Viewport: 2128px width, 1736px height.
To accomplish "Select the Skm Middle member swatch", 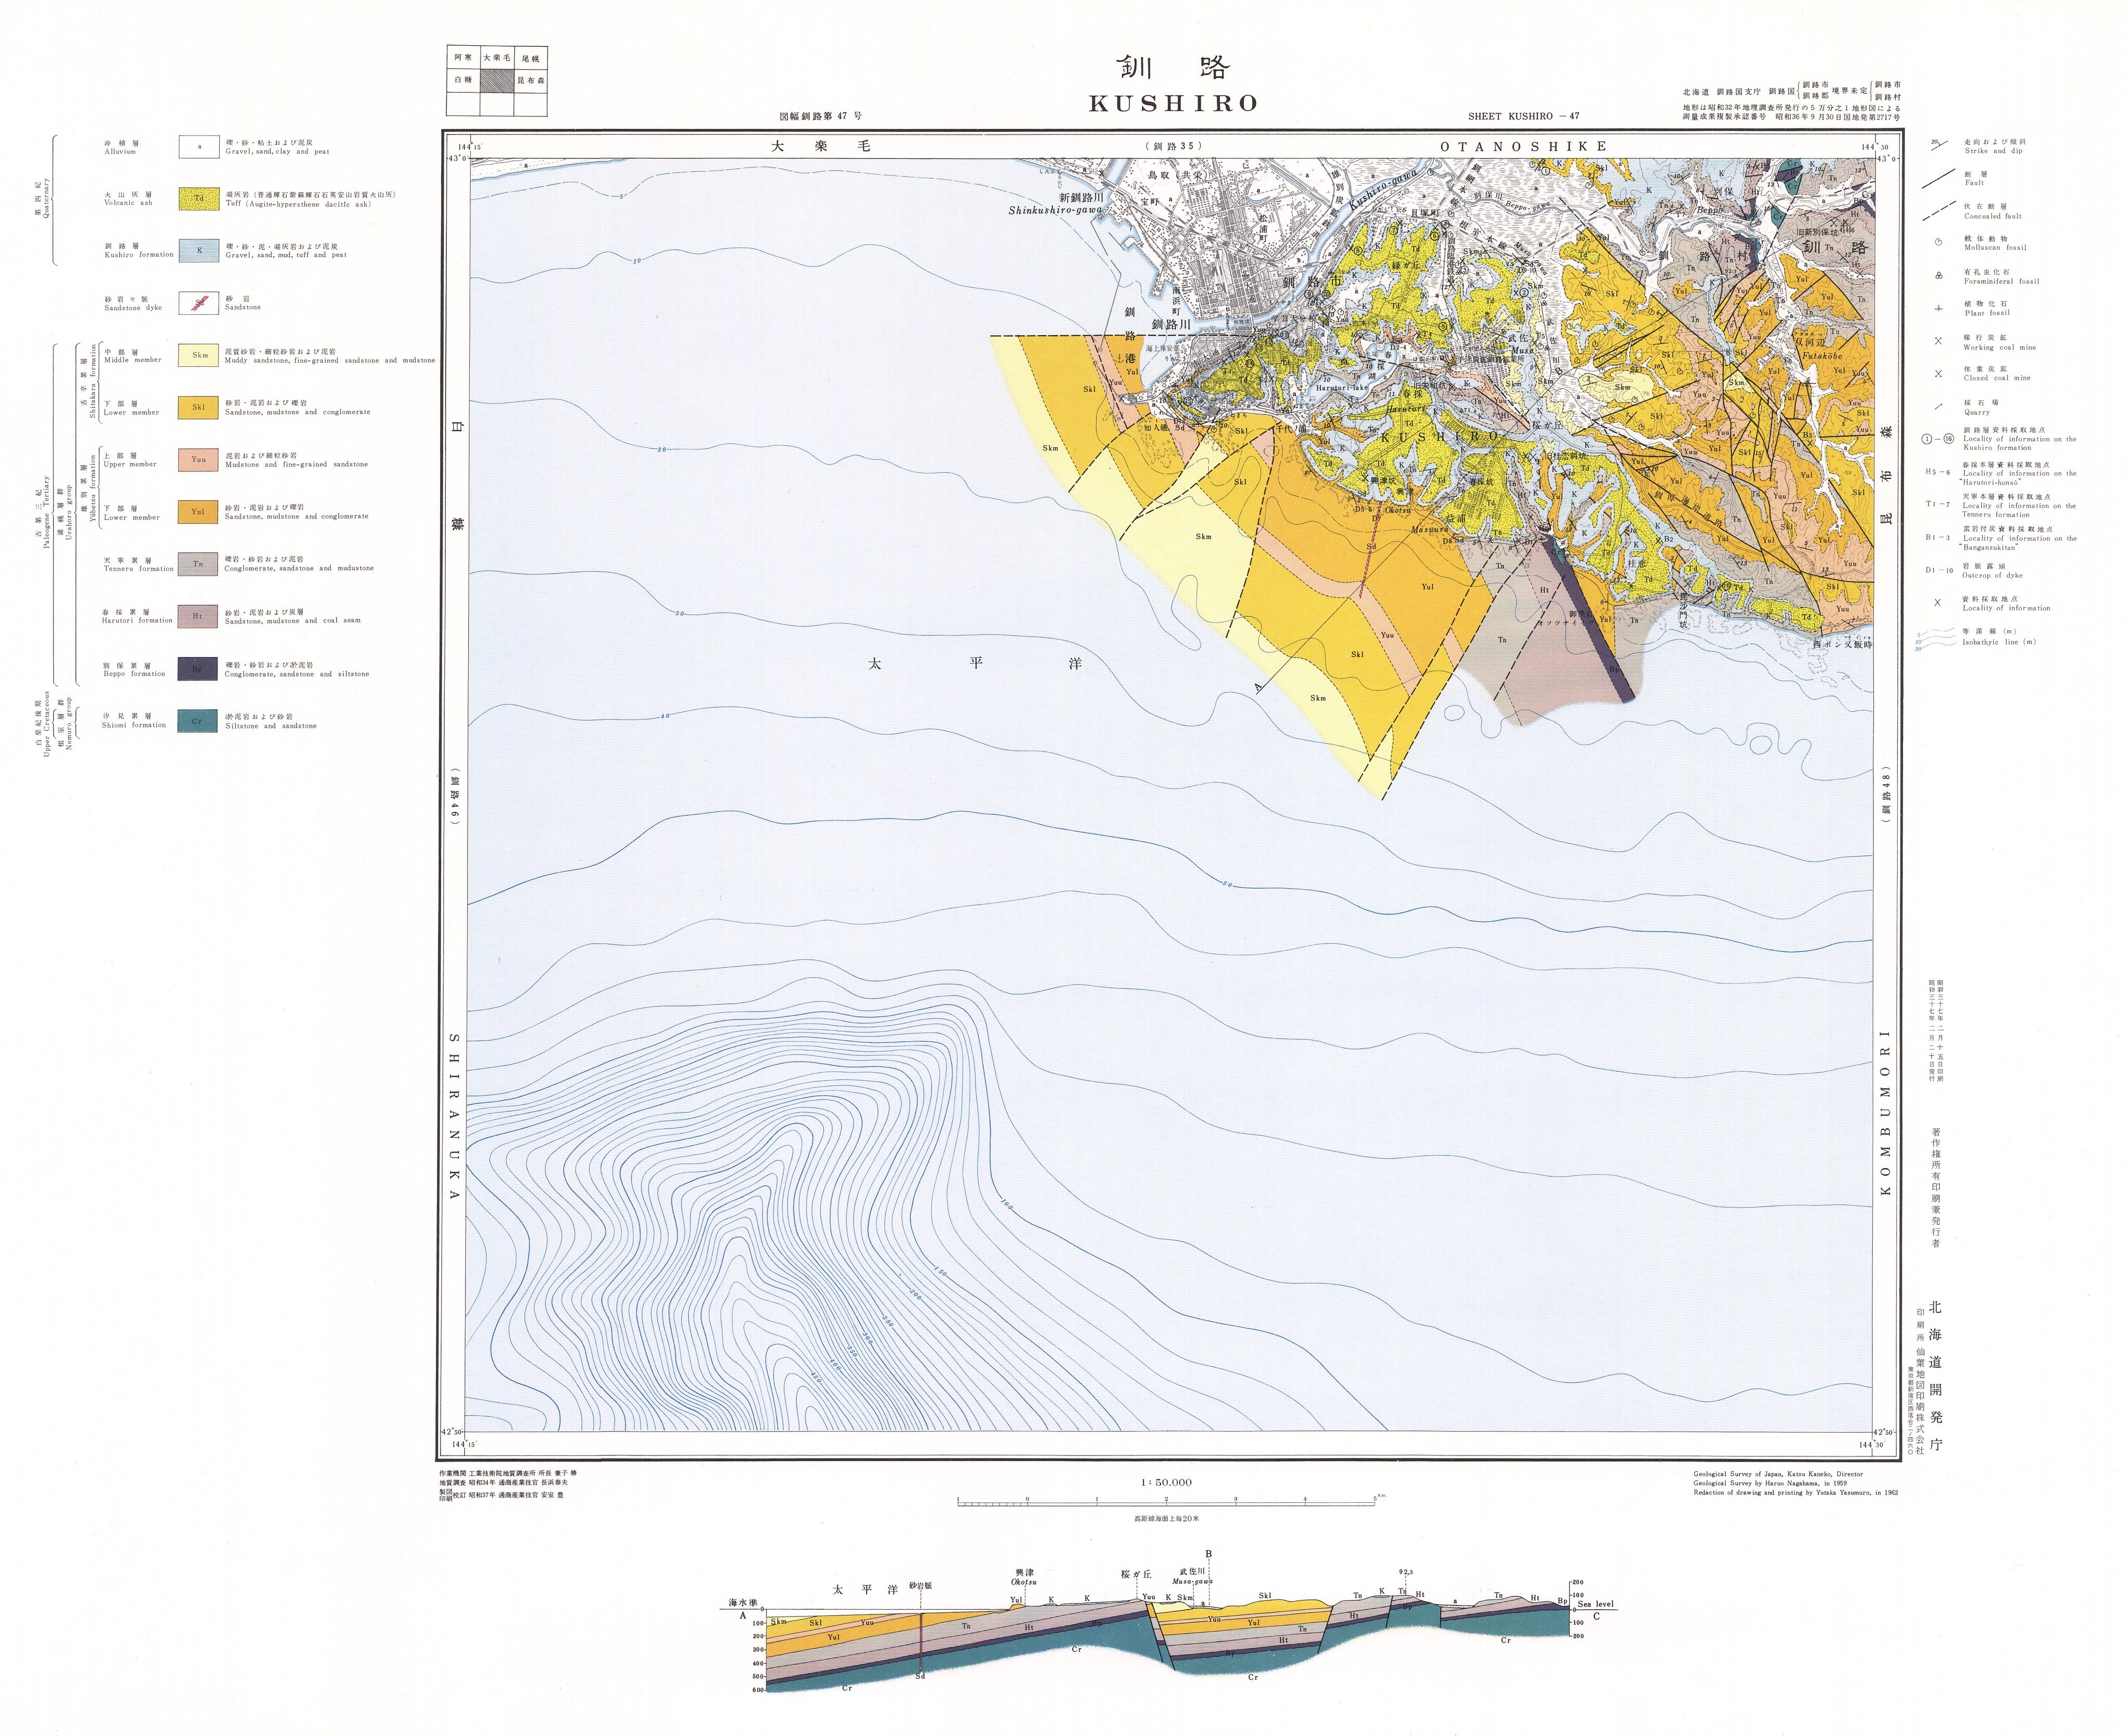I will [198, 355].
